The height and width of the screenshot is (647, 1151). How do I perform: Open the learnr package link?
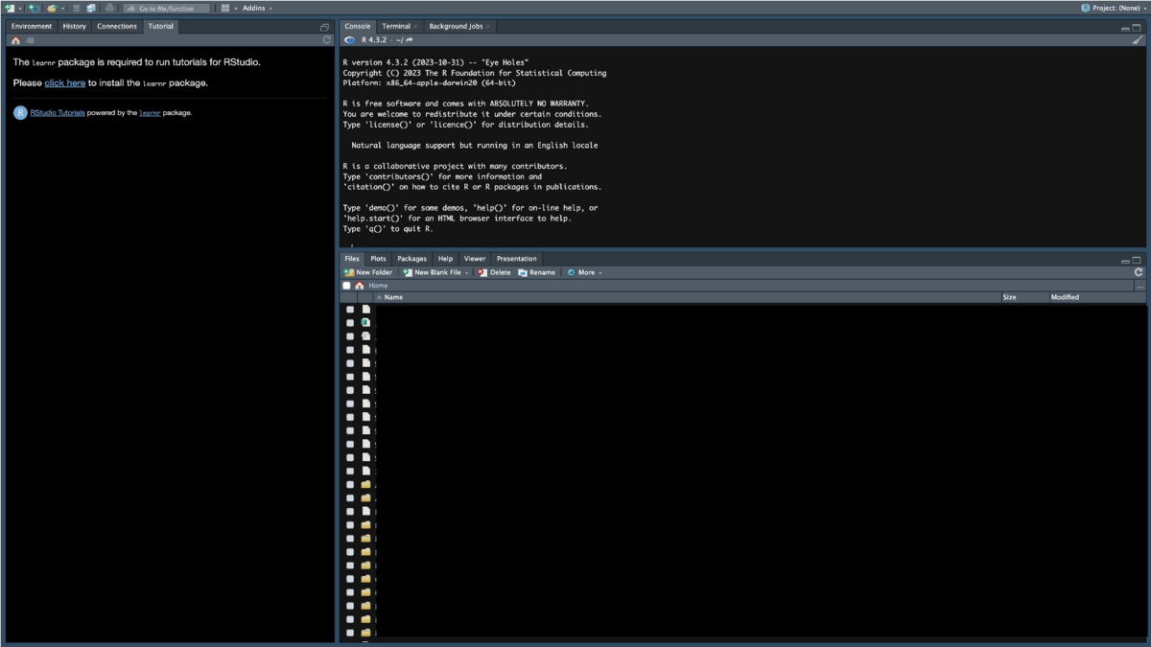click(x=150, y=112)
